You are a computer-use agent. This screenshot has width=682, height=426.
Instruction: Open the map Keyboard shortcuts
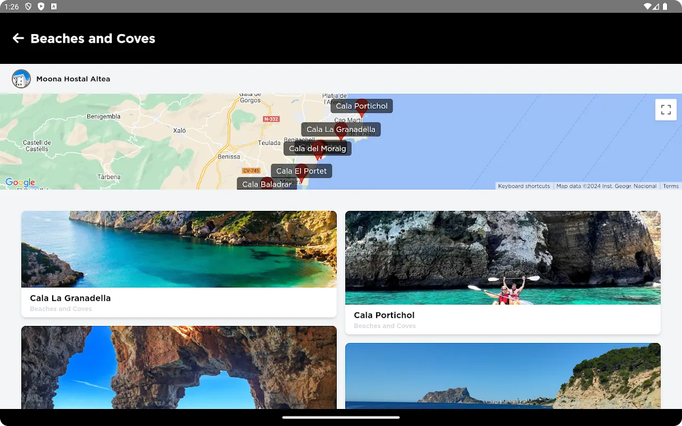(524, 186)
